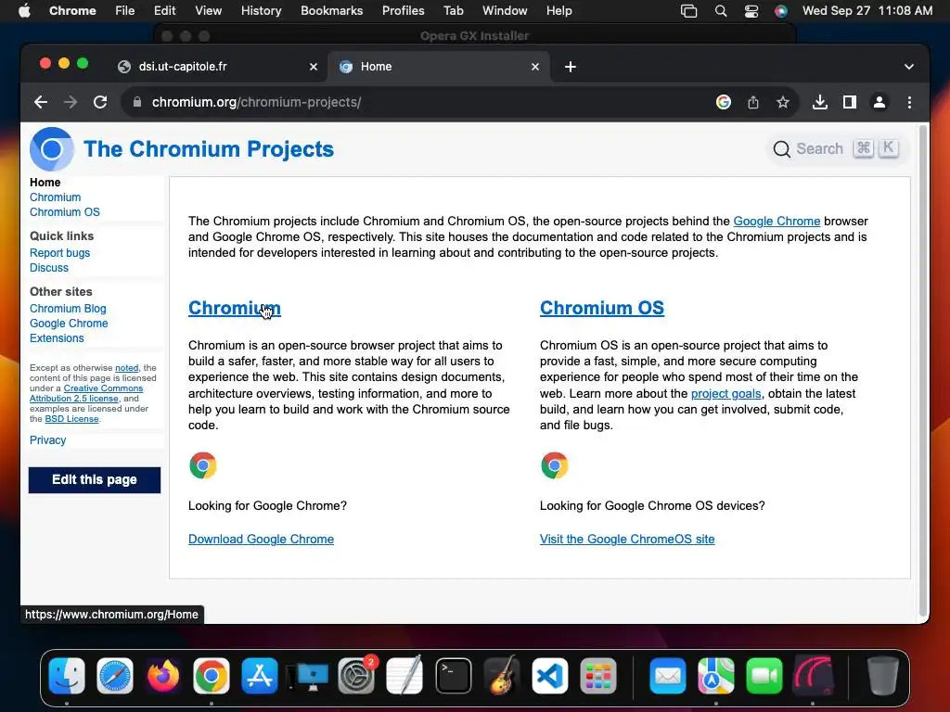Viewport: 950px width, 712px height.
Task: Launch Visual Studio Code from dock
Action: tap(549, 676)
